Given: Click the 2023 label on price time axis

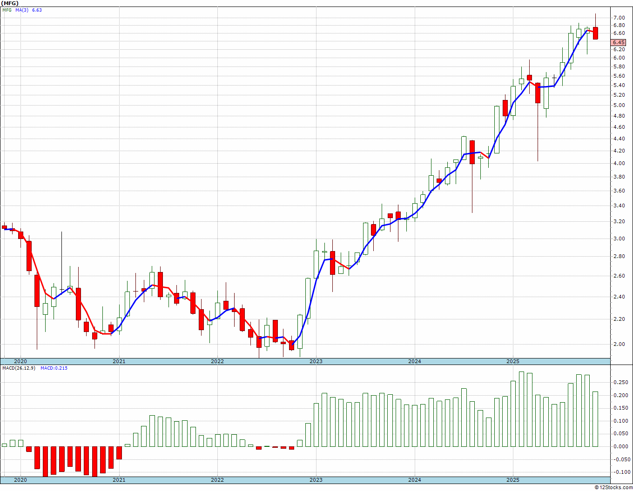Looking at the screenshot, I should point(316,361).
